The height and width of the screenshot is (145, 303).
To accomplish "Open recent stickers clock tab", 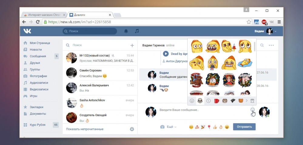I will [208, 101].
